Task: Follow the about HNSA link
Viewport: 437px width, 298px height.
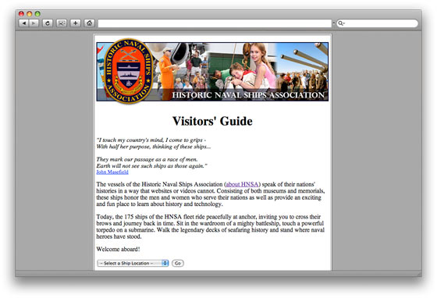Action: [x=242, y=184]
